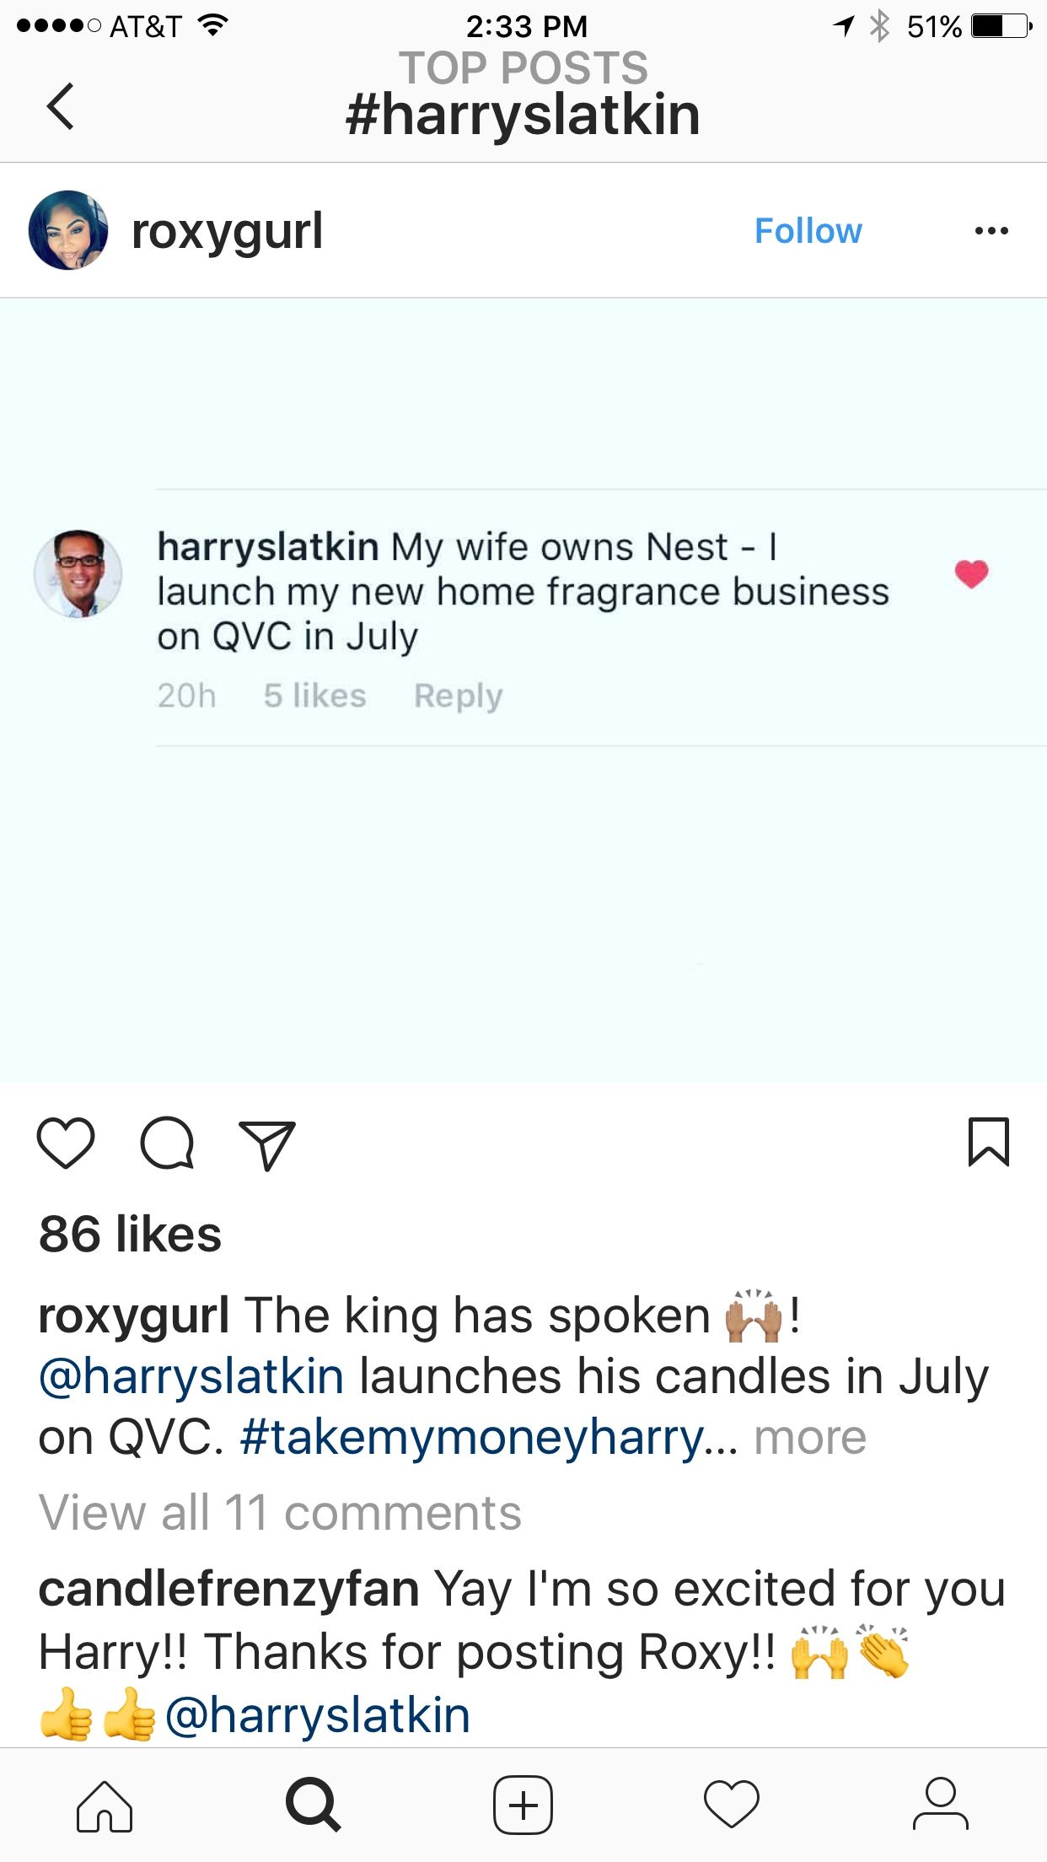Go back using the back arrow

[61, 106]
